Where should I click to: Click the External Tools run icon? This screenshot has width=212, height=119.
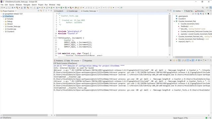tap(71, 8)
